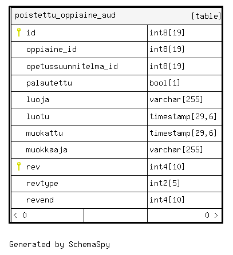Click the varchar[255] type of muokkaaja
This screenshot has height=255, width=233.
pyautogui.click(x=176, y=150)
